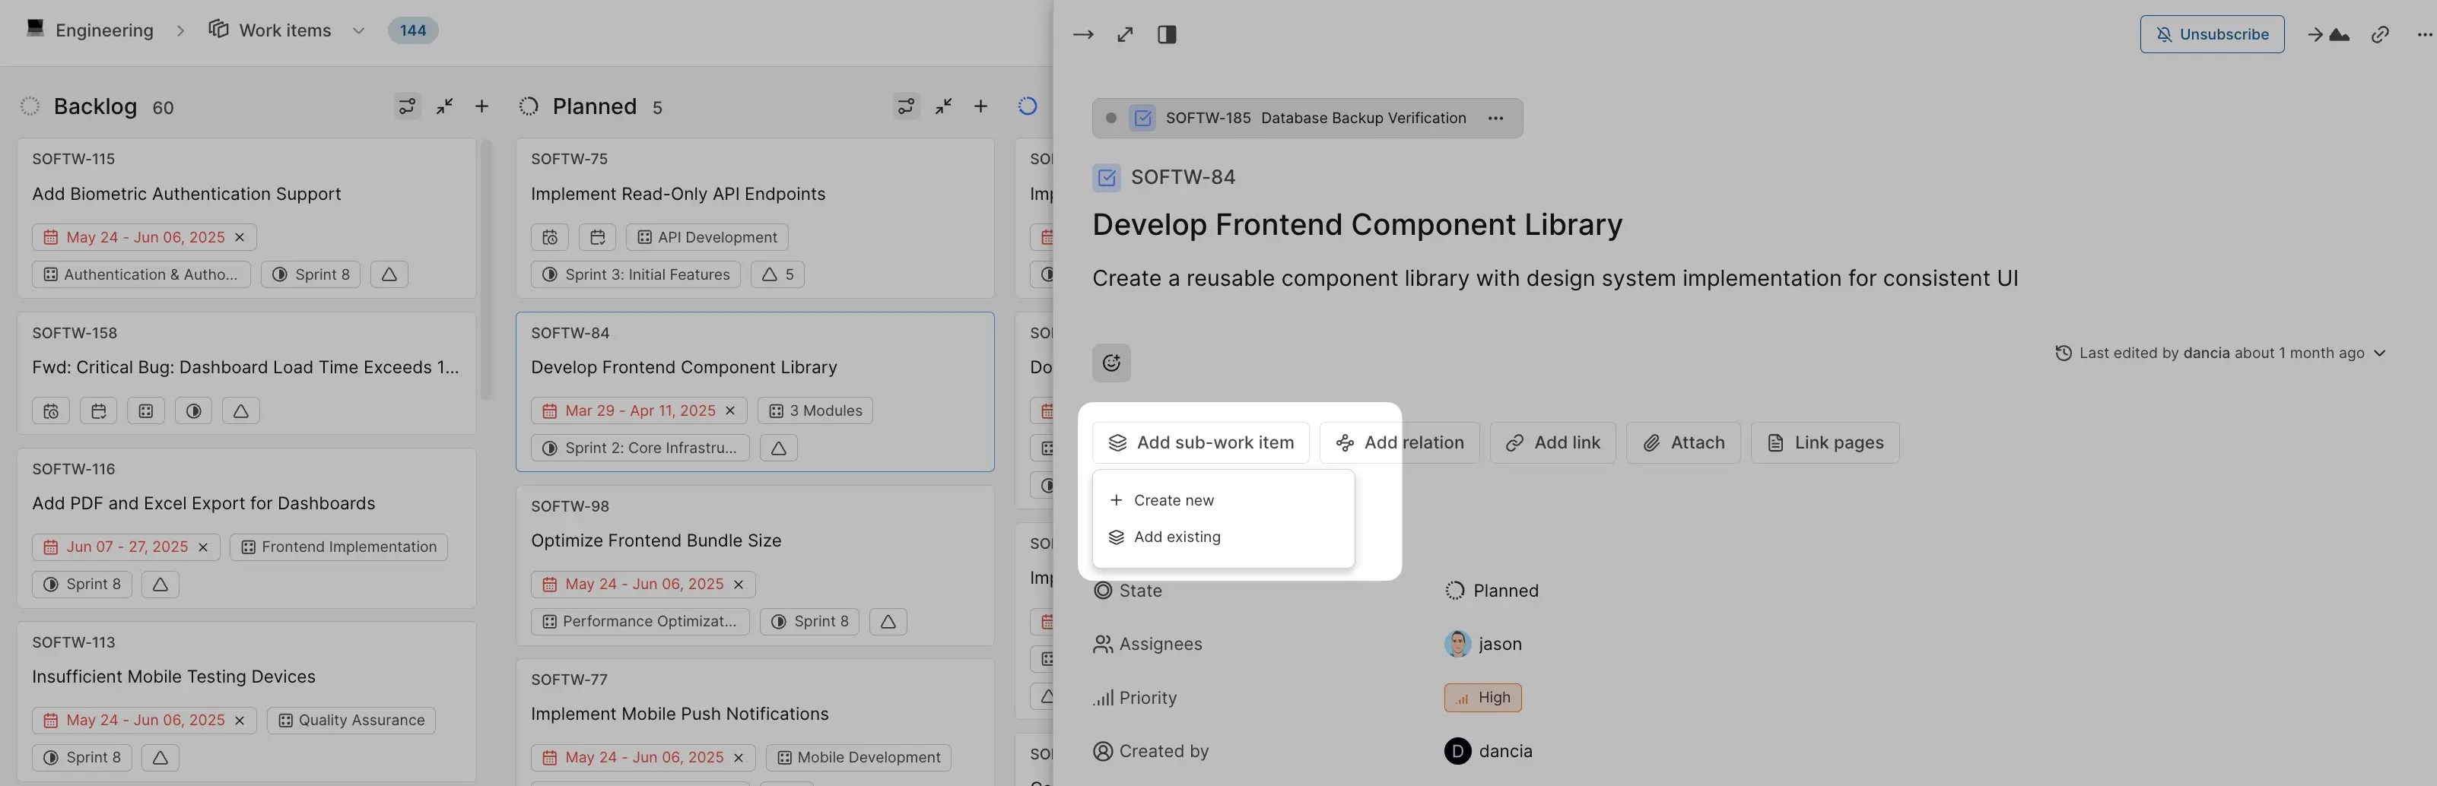Click the Backlog column scrollbar

(x=486, y=270)
